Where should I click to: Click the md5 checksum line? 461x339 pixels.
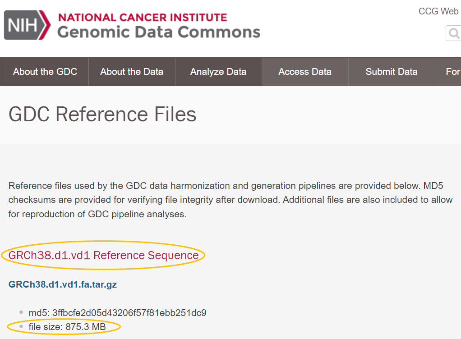(117, 312)
